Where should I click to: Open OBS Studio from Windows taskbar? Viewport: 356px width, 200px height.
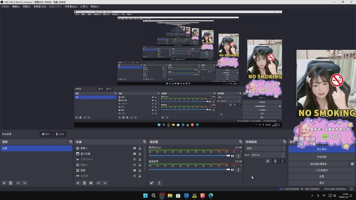[x=162, y=196]
